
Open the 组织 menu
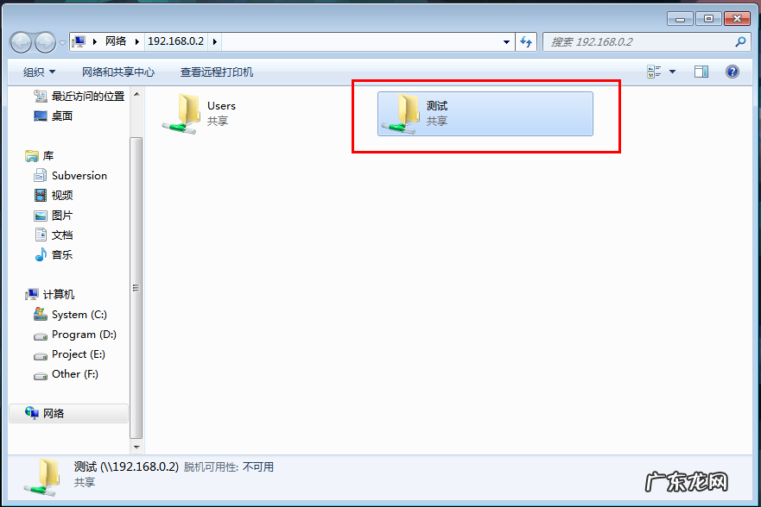click(40, 72)
